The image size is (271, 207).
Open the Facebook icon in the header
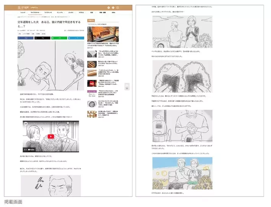pyautogui.click(x=108, y=8)
